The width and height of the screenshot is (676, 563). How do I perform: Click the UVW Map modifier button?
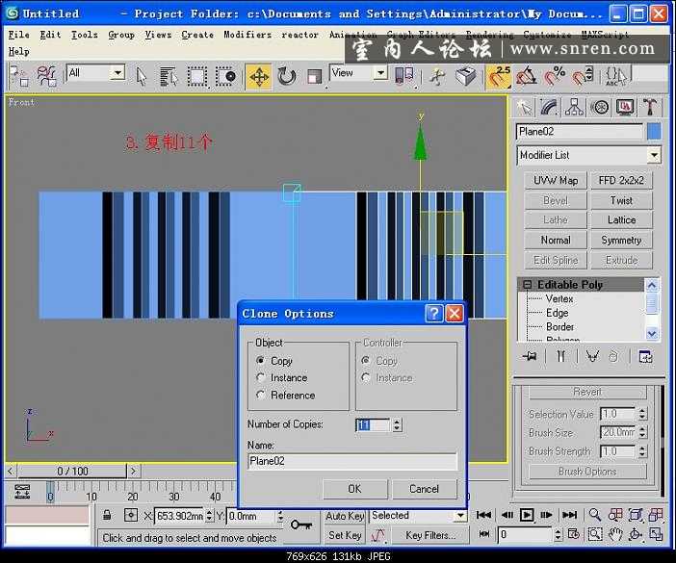(556, 180)
